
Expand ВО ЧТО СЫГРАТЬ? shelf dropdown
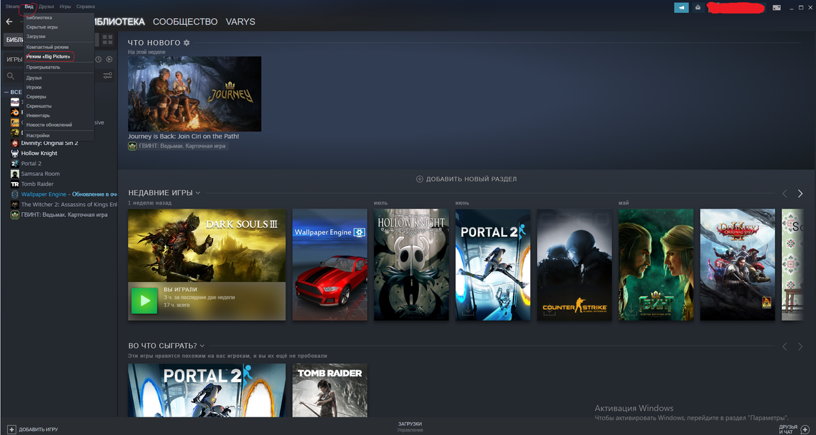point(202,346)
